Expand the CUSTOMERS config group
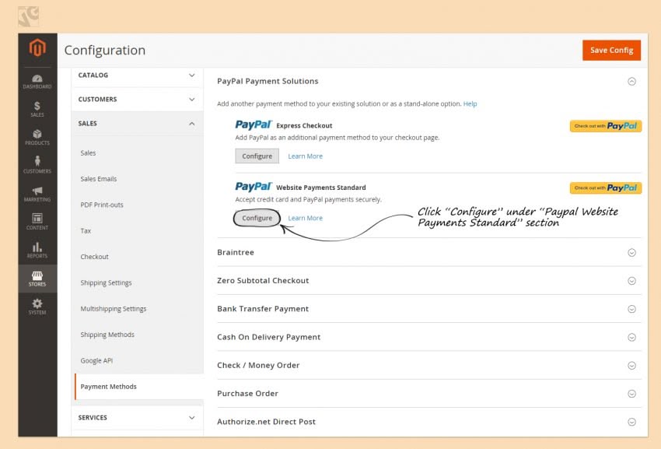The width and height of the screenshot is (661, 449). pyautogui.click(x=137, y=100)
